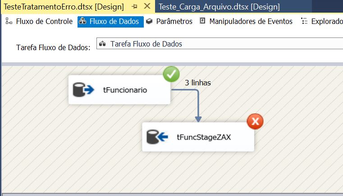This screenshot has height=196, width=343.
Task: Close the TesteTratamentoErro.dtsx tab
Action: pyautogui.click(x=147, y=6)
